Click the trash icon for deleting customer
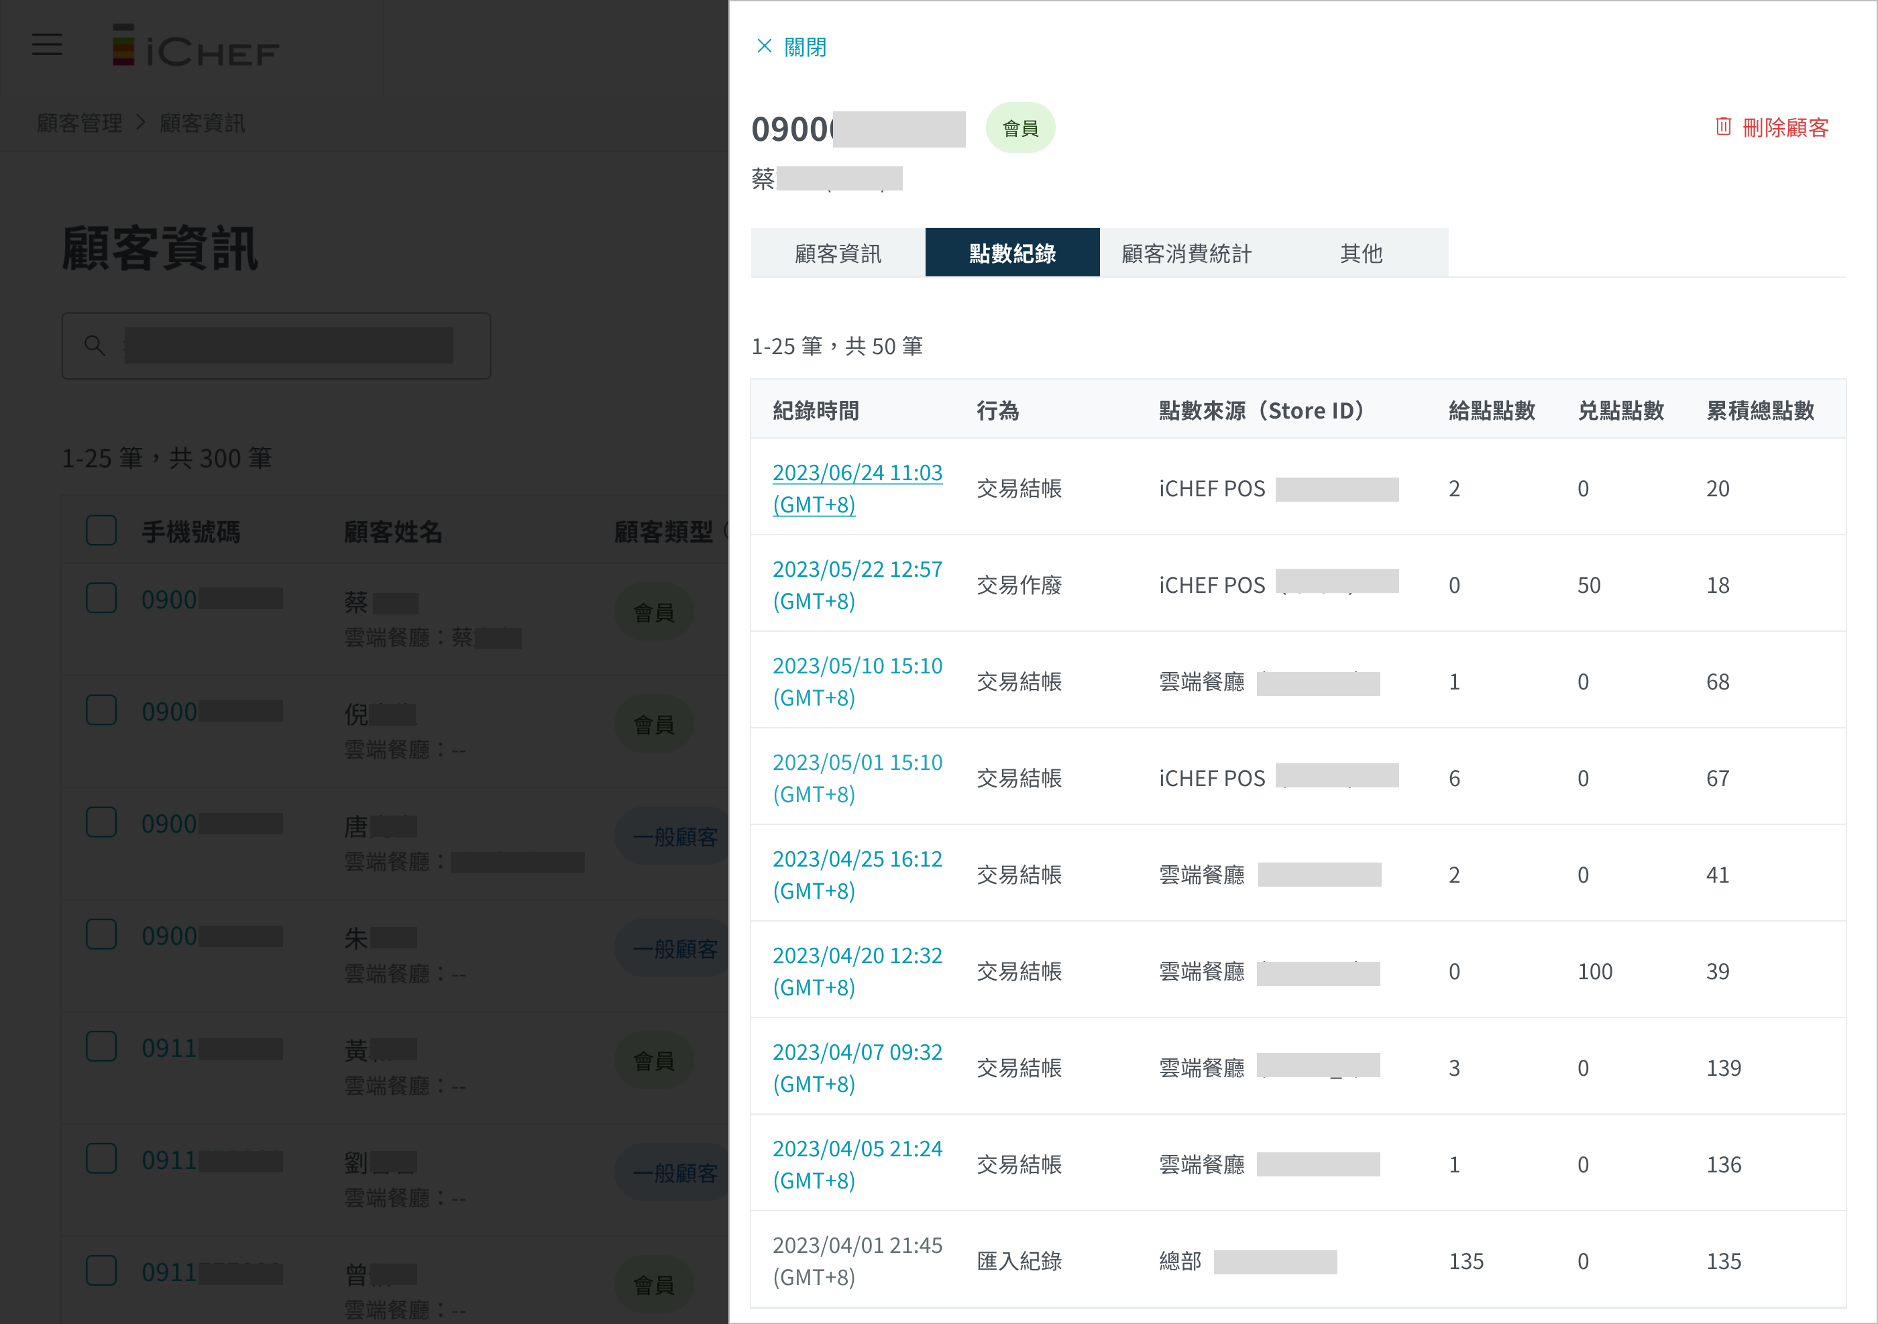The width and height of the screenshot is (1878, 1324). tap(1722, 127)
